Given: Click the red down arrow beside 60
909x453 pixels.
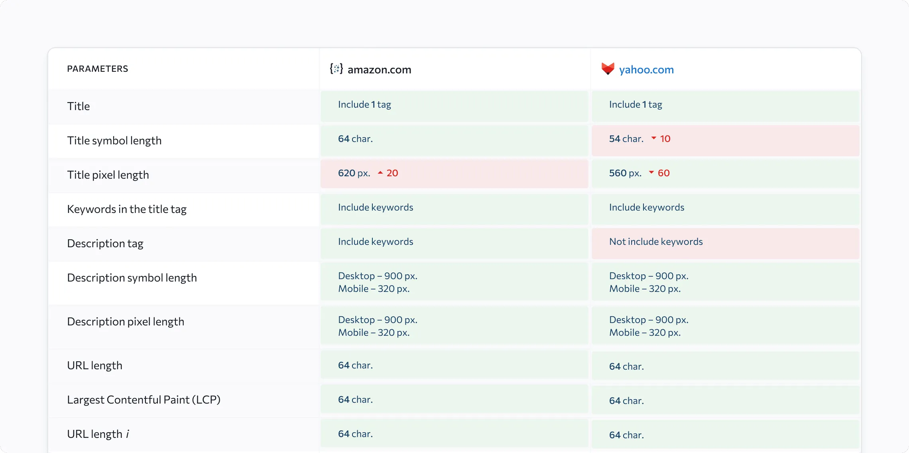Looking at the screenshot, I should point(651,172).
